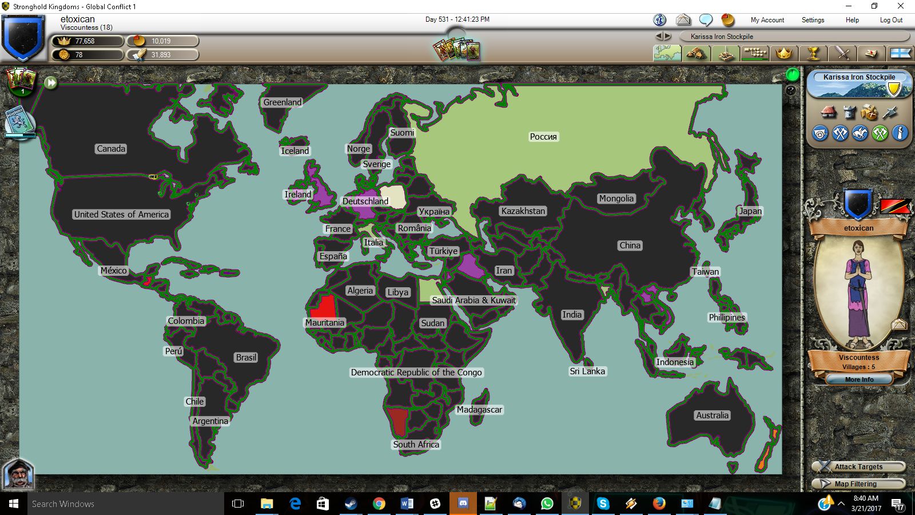Open the rank crown tab
The image size is (915, 515).
pos(783,53)
